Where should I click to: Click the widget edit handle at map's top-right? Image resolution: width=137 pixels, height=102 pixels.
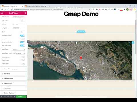coord(133,42)
